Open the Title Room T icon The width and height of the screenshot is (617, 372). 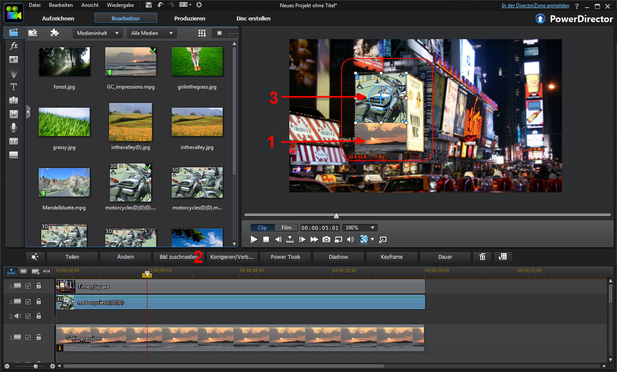(14, 87)
